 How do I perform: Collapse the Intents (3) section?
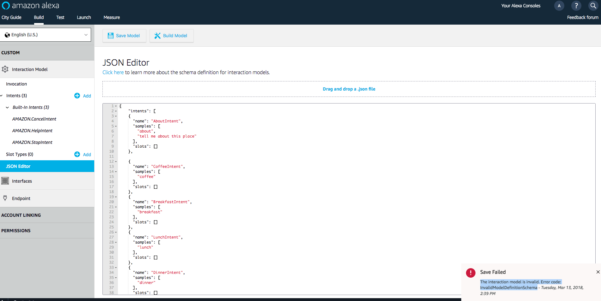click(x=2, y=96)
